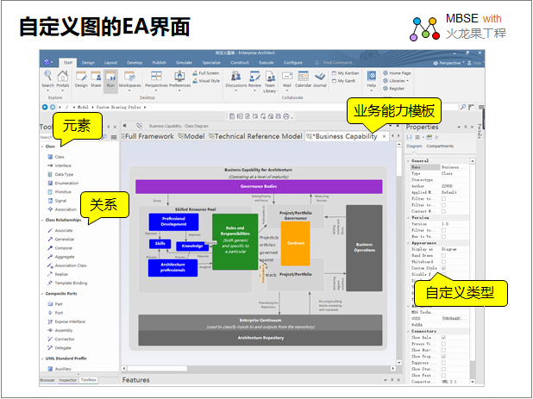Image resolution: width=533 pixels, height=399 pixels.
Task: Click the navigate back arrow in address bar
Action: click(45, 107)
